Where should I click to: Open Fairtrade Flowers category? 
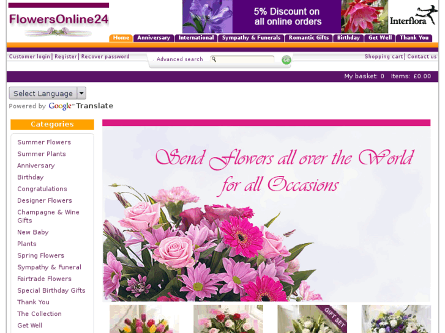tap(44, 279)
